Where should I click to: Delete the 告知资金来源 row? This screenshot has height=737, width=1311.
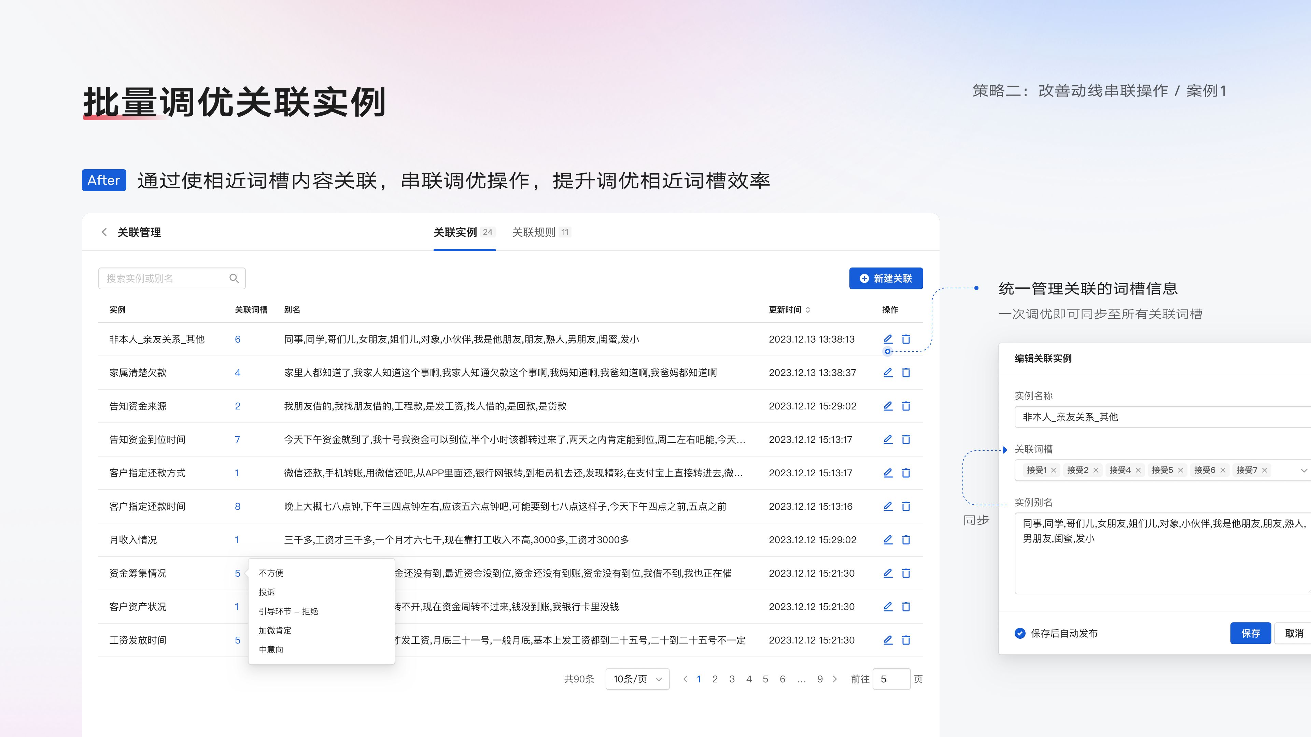click(906, 406)
